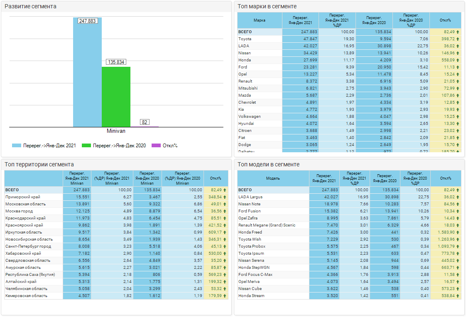Sort by the Марка column header
The image size is (466, 329).
click(x=260, y=20)
